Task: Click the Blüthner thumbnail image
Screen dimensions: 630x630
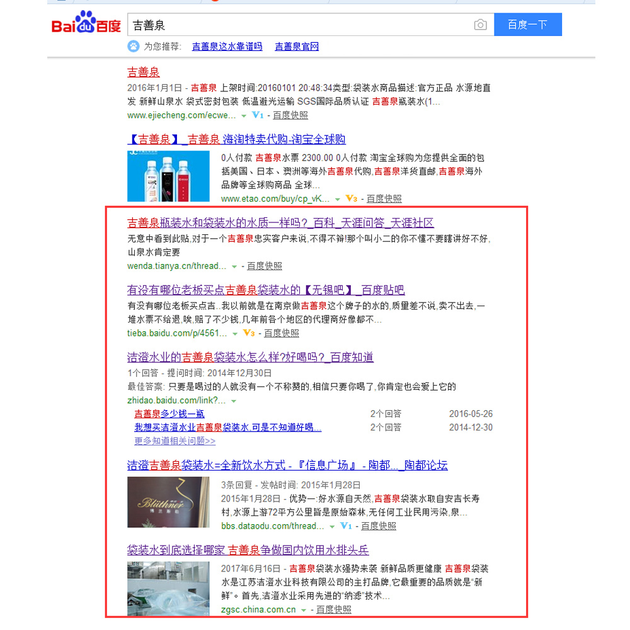Action: click(x=168, y=502)
